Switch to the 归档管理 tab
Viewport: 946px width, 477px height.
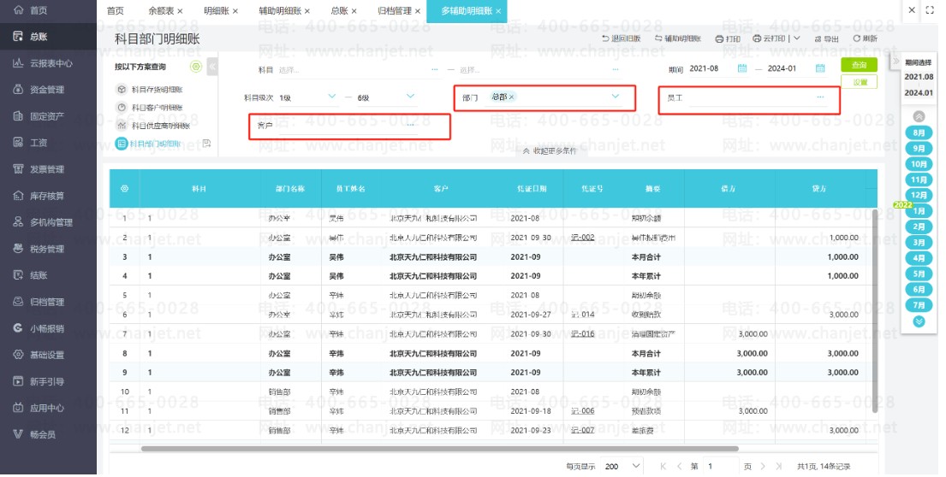[395, 11]
